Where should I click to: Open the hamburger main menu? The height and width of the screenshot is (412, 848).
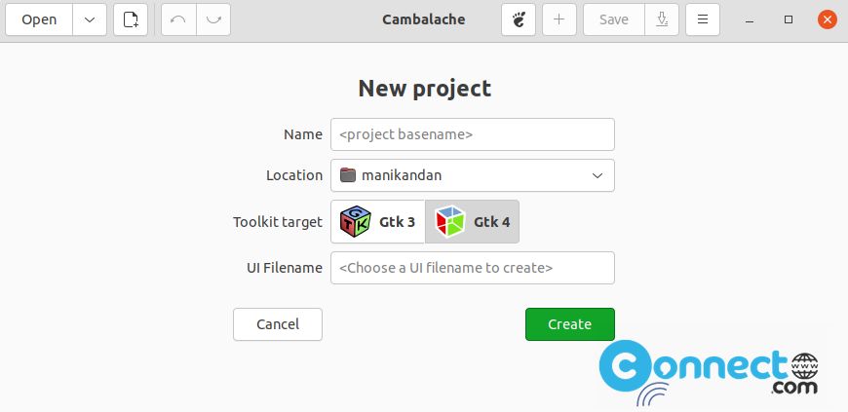click(703, 20)
